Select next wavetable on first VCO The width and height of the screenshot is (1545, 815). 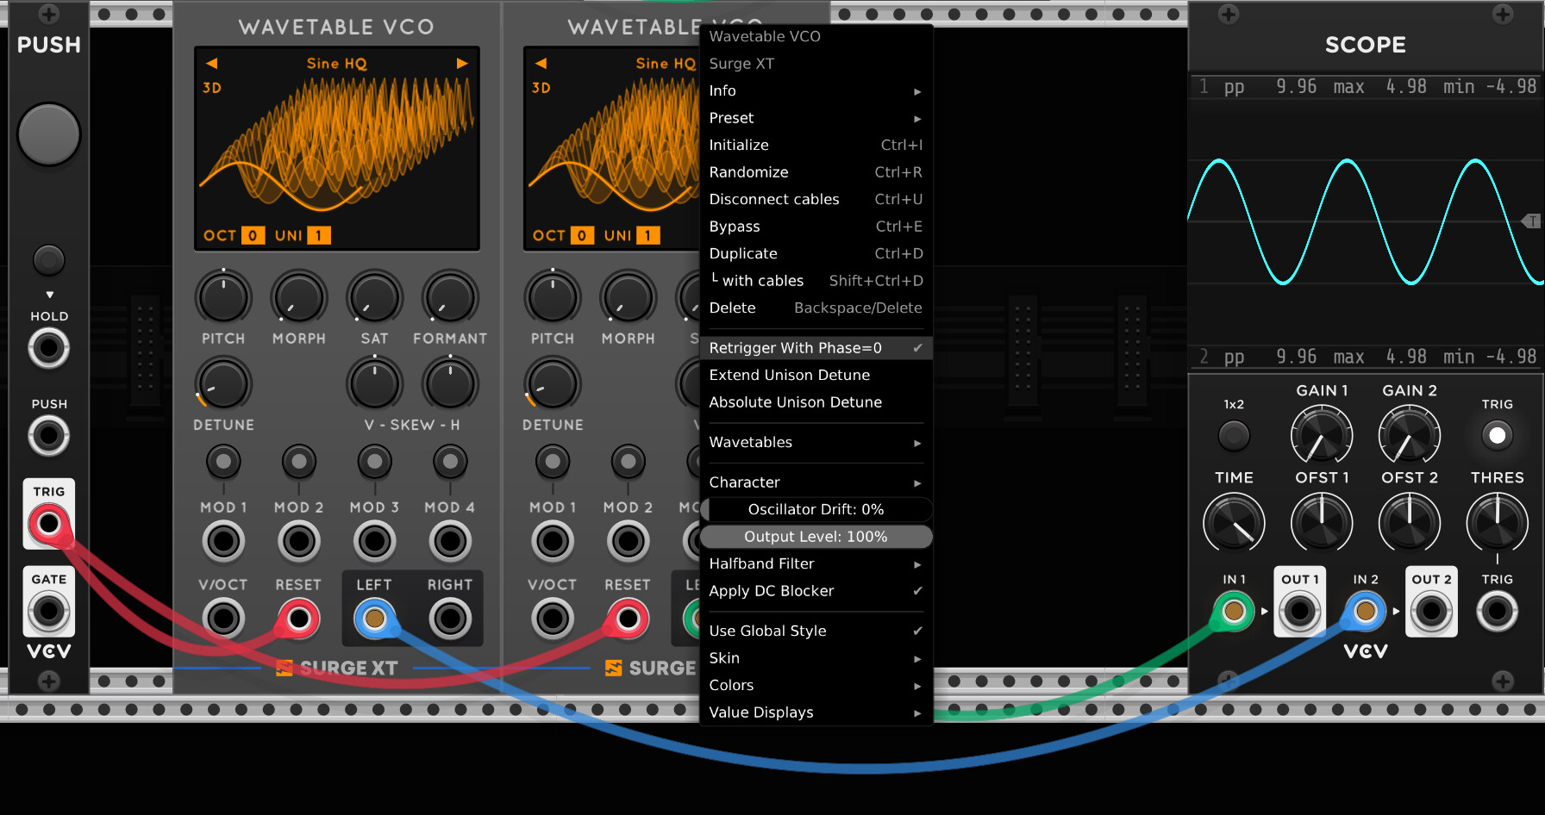(462, 63)
